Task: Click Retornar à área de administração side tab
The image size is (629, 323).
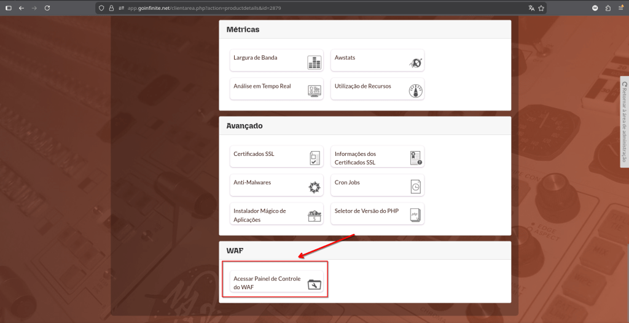Action: [x=624, y=123]
